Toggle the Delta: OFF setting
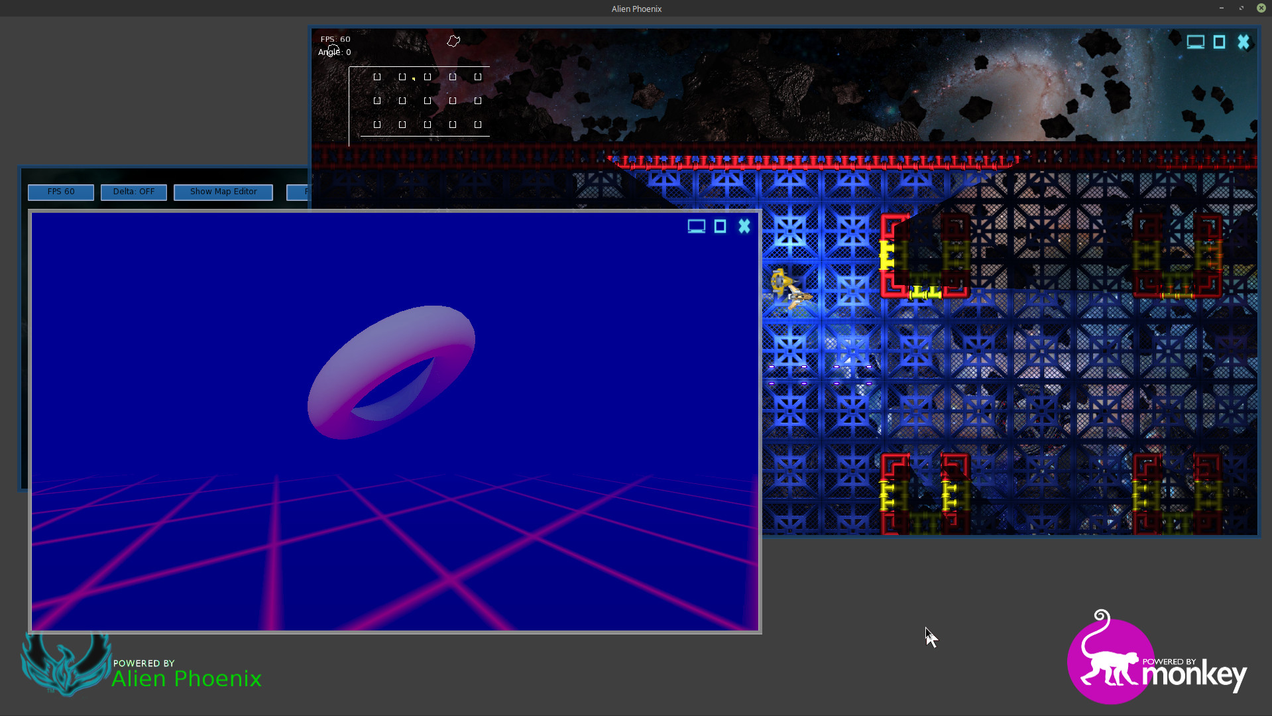 [133, 192]
